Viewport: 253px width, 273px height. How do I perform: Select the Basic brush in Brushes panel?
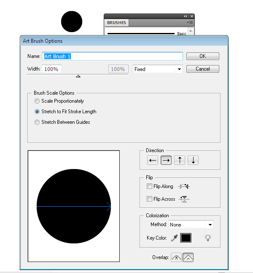(147, 33)
